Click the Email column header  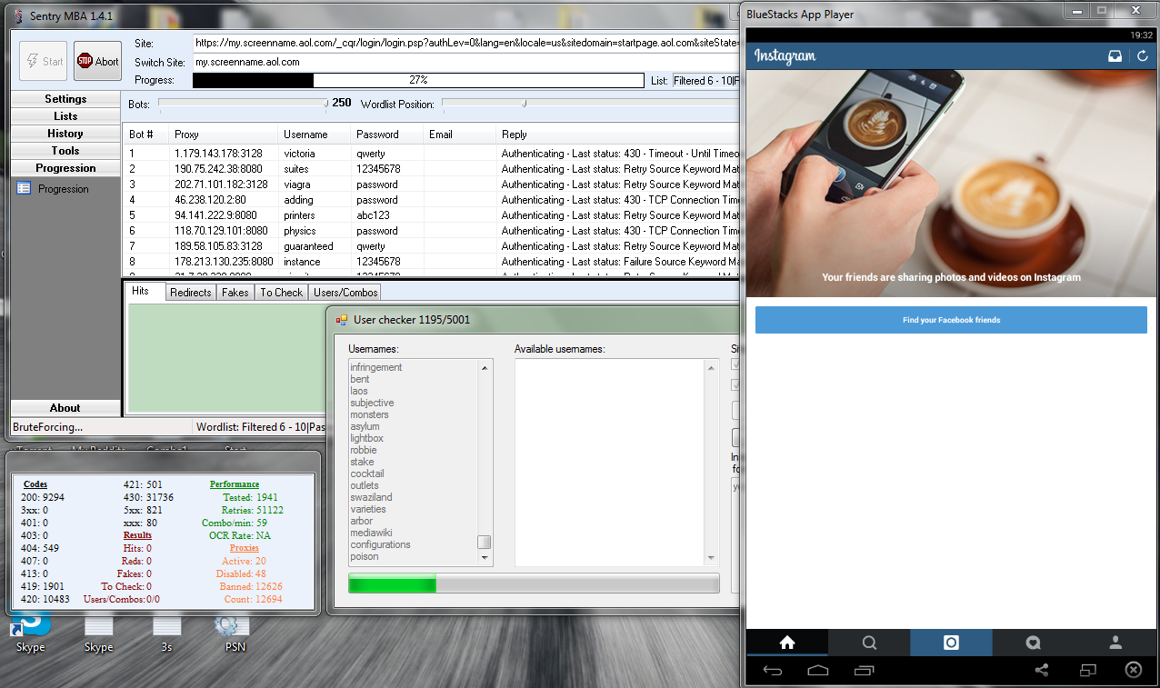[459, 135]
